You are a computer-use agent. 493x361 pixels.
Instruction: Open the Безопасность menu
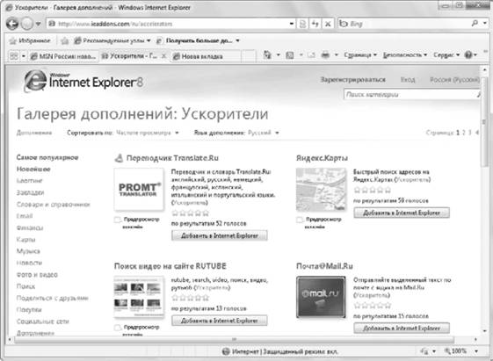pos(405,55)
